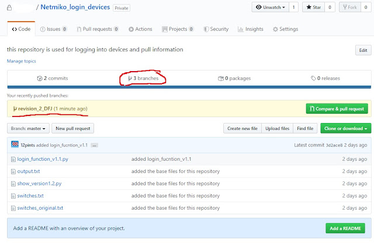Open the 12pints author link
This screenshot has width=374, height=243.
pyautogui.click(x=27, y=145)
